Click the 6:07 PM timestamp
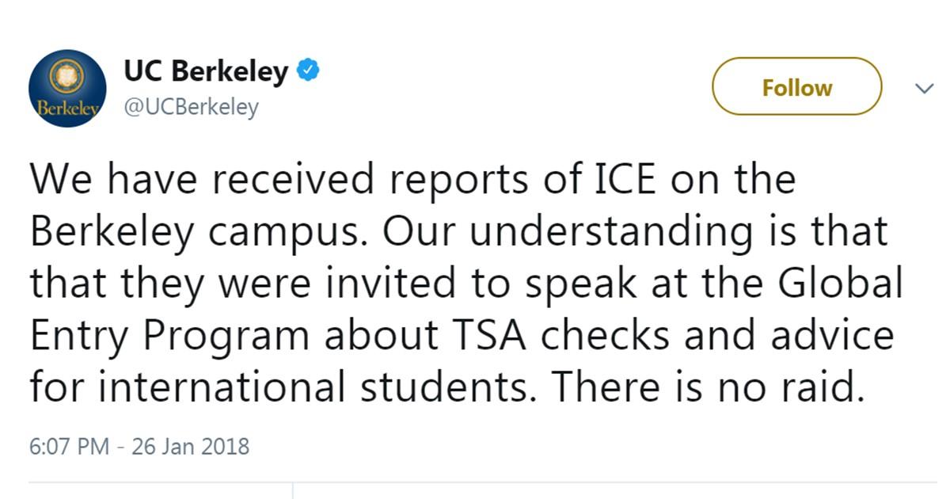 point(69,447)
